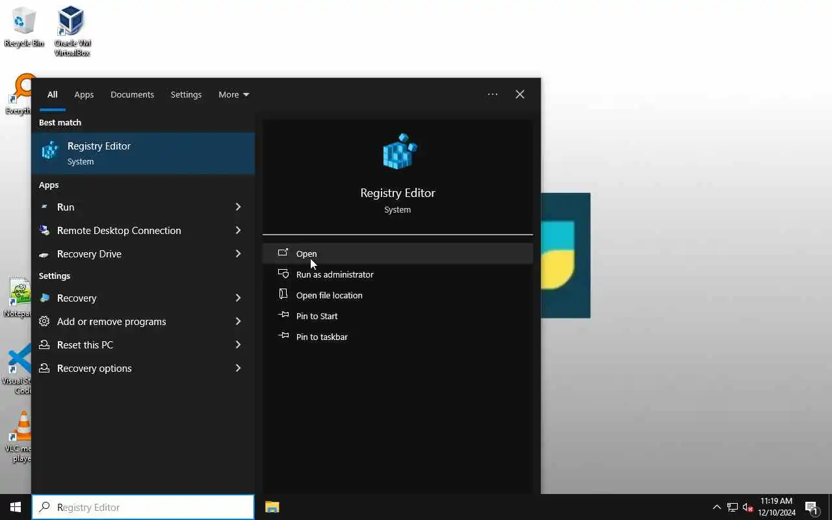Open File Explorer from the taskbar
Screen dimensions: 832x520
click(x=272, y=507)
